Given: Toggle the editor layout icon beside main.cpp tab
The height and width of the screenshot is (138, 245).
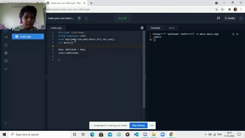Looking at the screenshot, I should pyautogui.click(x=142, y=28).
